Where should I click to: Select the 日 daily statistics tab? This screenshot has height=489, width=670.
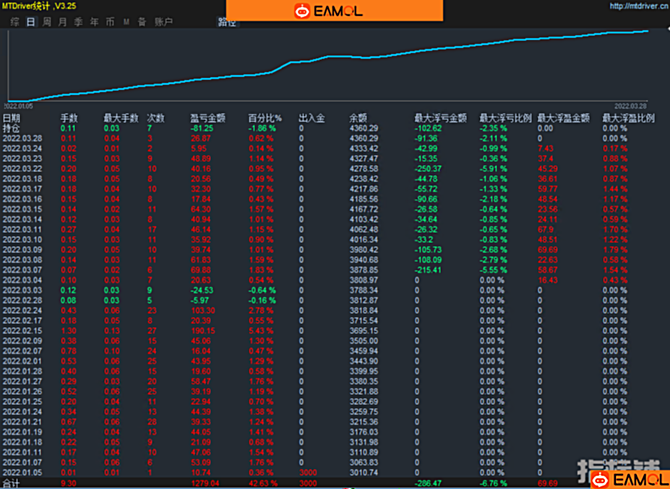30,22
